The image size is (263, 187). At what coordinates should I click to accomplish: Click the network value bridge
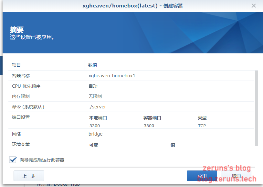pos(95,134)
